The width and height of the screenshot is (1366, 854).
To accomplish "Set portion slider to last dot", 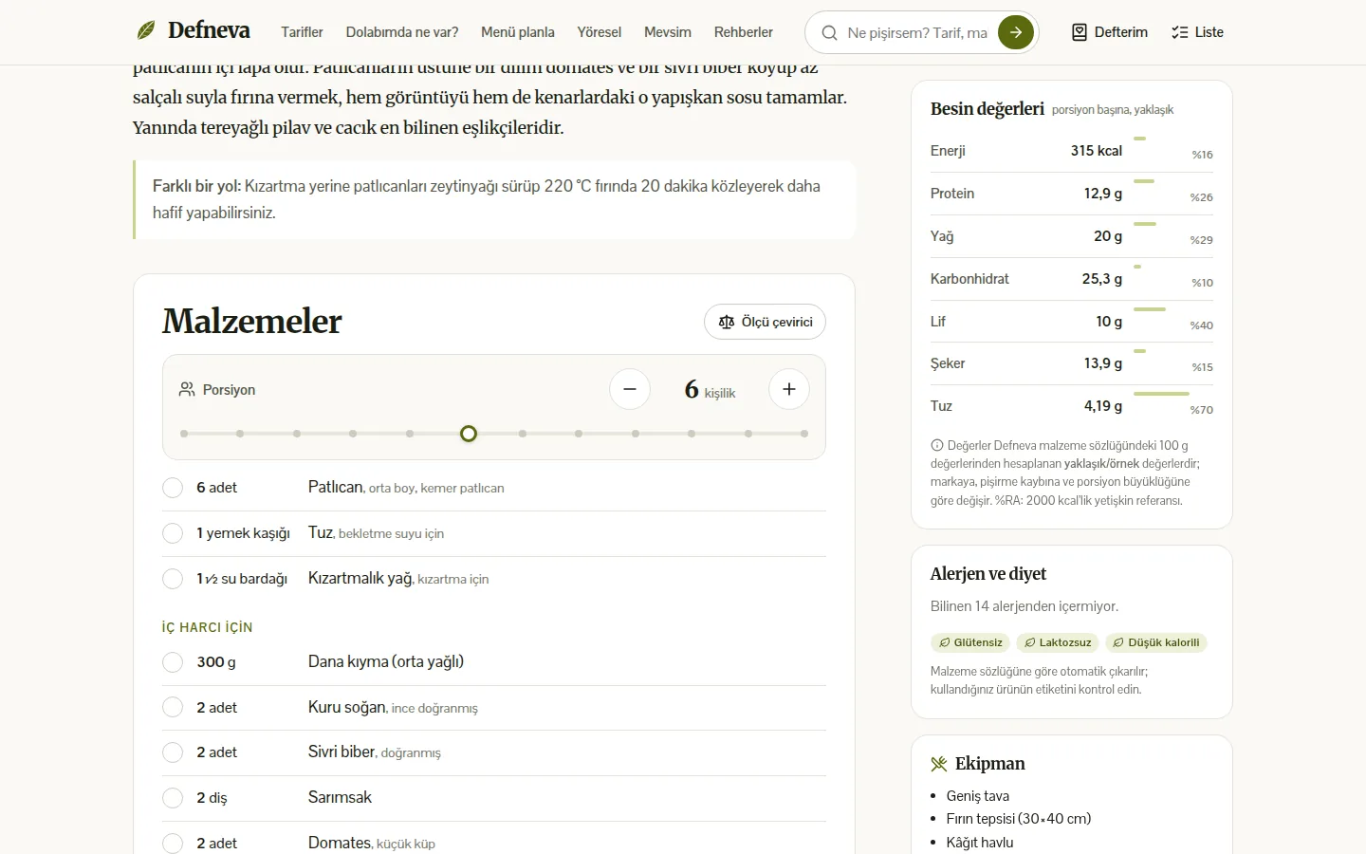I will [x=804, y=434].
